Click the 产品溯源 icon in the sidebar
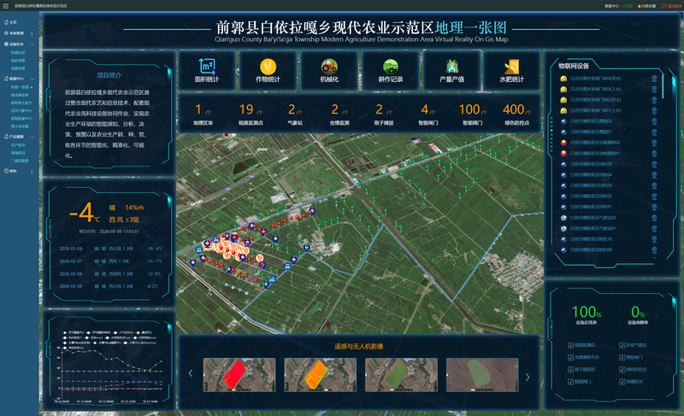Screen dimensions: 684x416 [6, 137]
